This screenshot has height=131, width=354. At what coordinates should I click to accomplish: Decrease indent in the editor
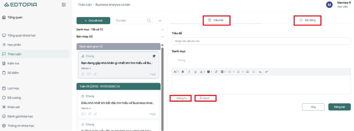(254, 72)
